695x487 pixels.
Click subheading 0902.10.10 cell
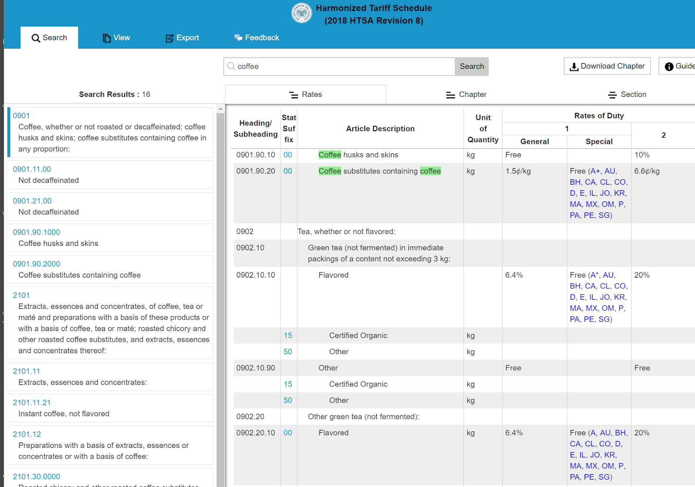[256, 275]
